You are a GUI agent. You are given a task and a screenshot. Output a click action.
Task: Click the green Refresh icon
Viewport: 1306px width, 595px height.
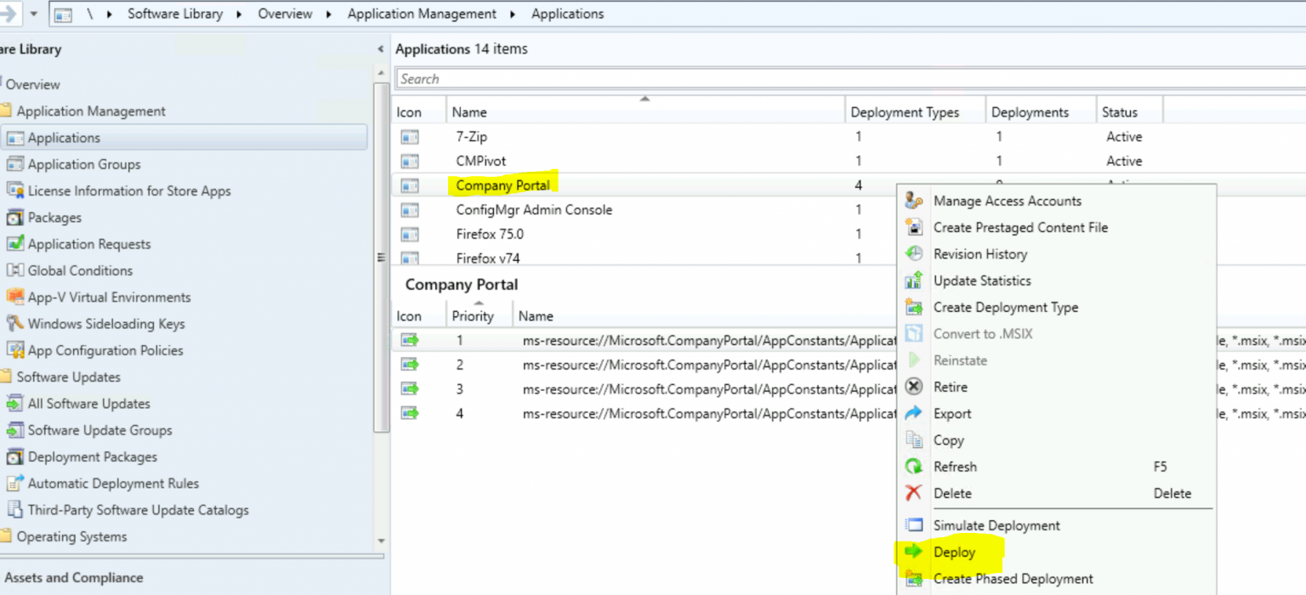point(914,467)
